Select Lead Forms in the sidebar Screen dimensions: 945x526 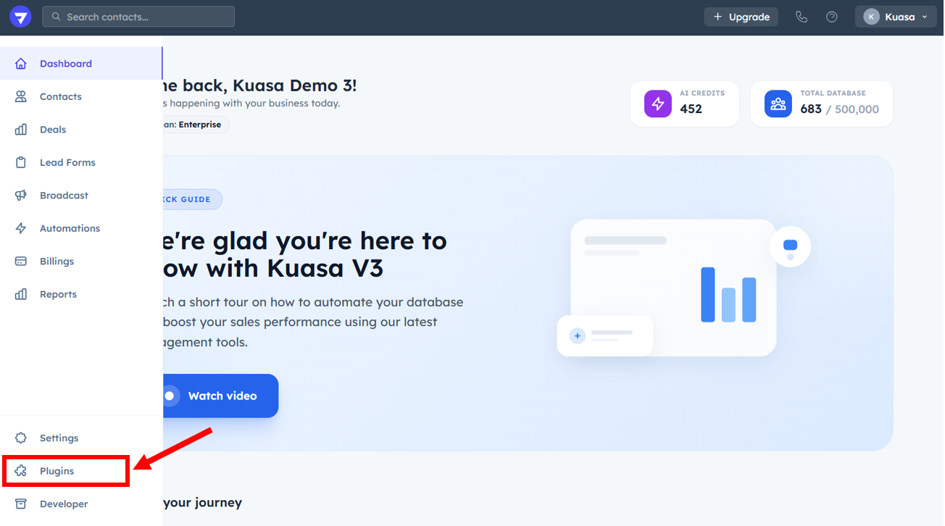click(67, 162)
